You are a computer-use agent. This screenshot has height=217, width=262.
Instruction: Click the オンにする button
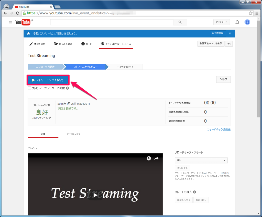[x=182, y=168]
